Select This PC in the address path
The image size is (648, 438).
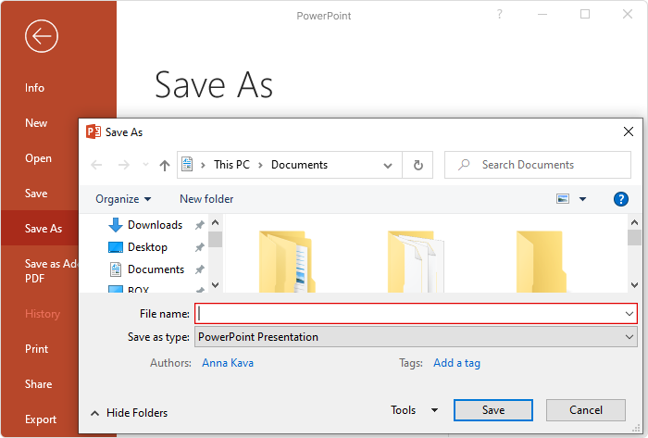pos(231,165)
